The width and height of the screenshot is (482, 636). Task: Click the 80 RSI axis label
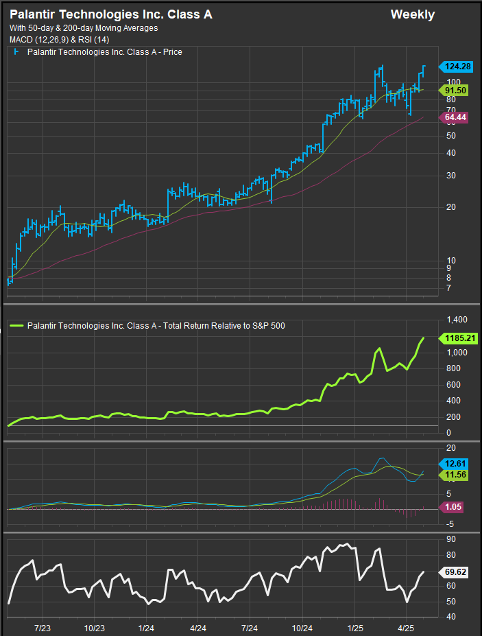(450, 555)
